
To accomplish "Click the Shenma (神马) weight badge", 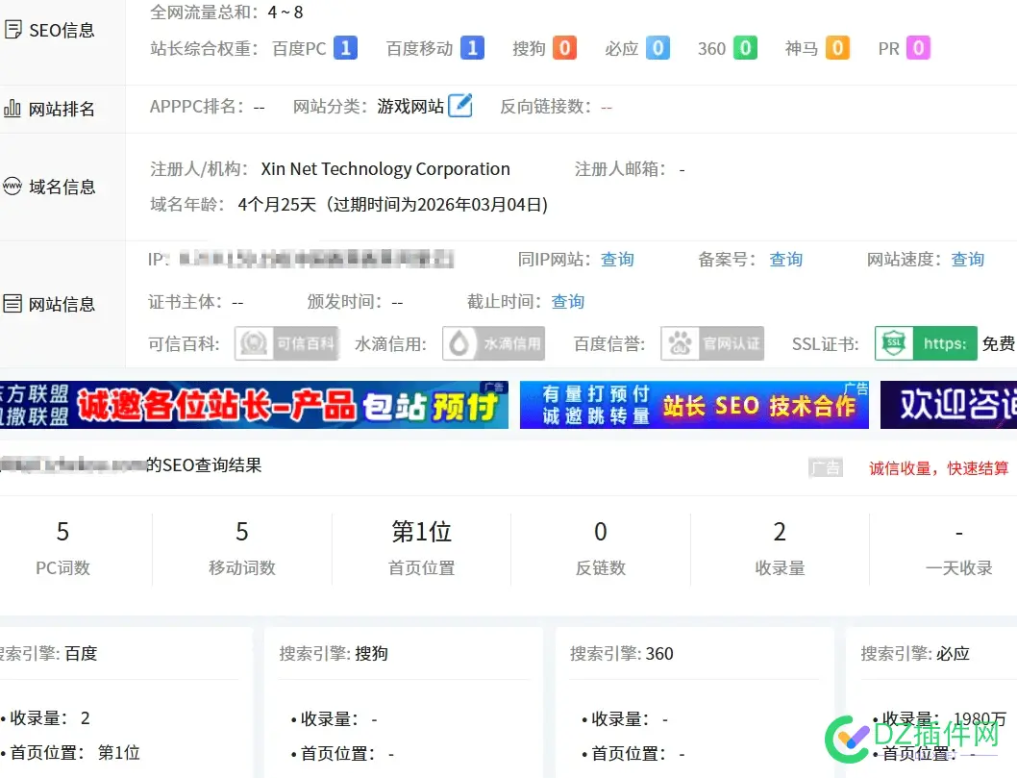I will tap(837, 48).
